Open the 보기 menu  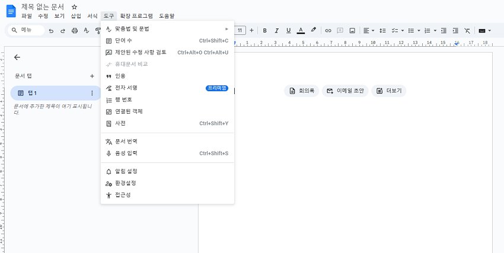point(59,16)
